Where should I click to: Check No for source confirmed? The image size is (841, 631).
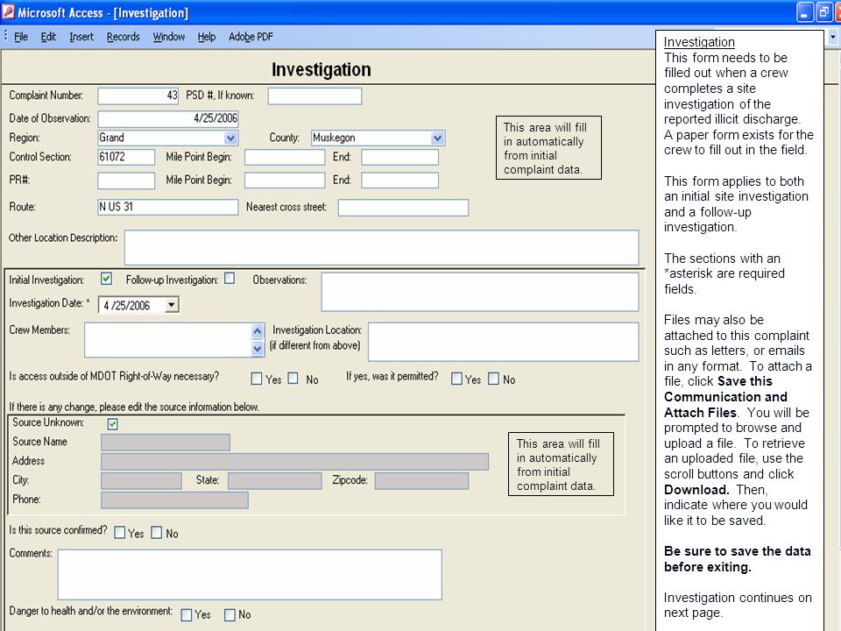coord(157,532)
